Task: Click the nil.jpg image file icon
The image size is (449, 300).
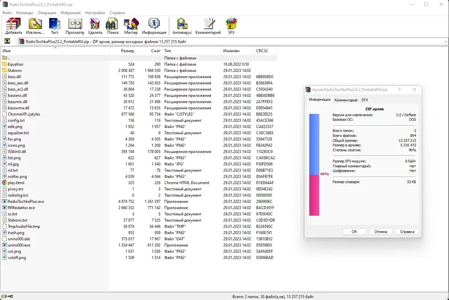Action: (4, 164)
